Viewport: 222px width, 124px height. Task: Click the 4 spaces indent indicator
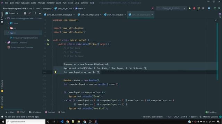point(193,117)
